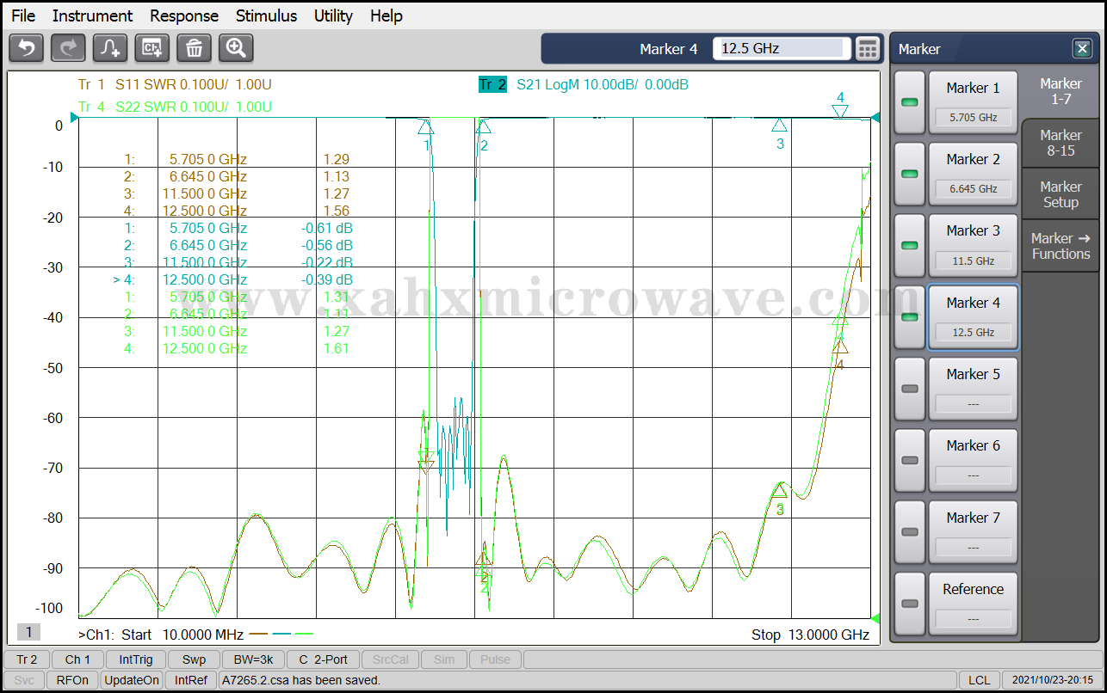This screenshot has height=693, width=1107.
Task: Click the Delete trash can icon
Action: coord(194,48)
